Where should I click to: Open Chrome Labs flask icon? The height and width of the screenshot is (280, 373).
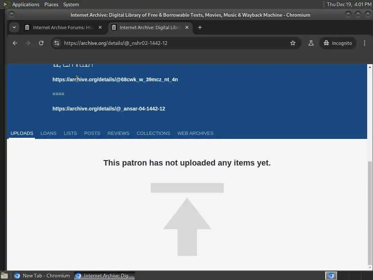pyautogui.click(x=311, y=43)
